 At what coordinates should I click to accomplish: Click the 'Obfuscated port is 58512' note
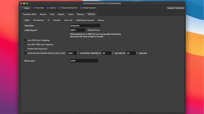pos(95,35)
